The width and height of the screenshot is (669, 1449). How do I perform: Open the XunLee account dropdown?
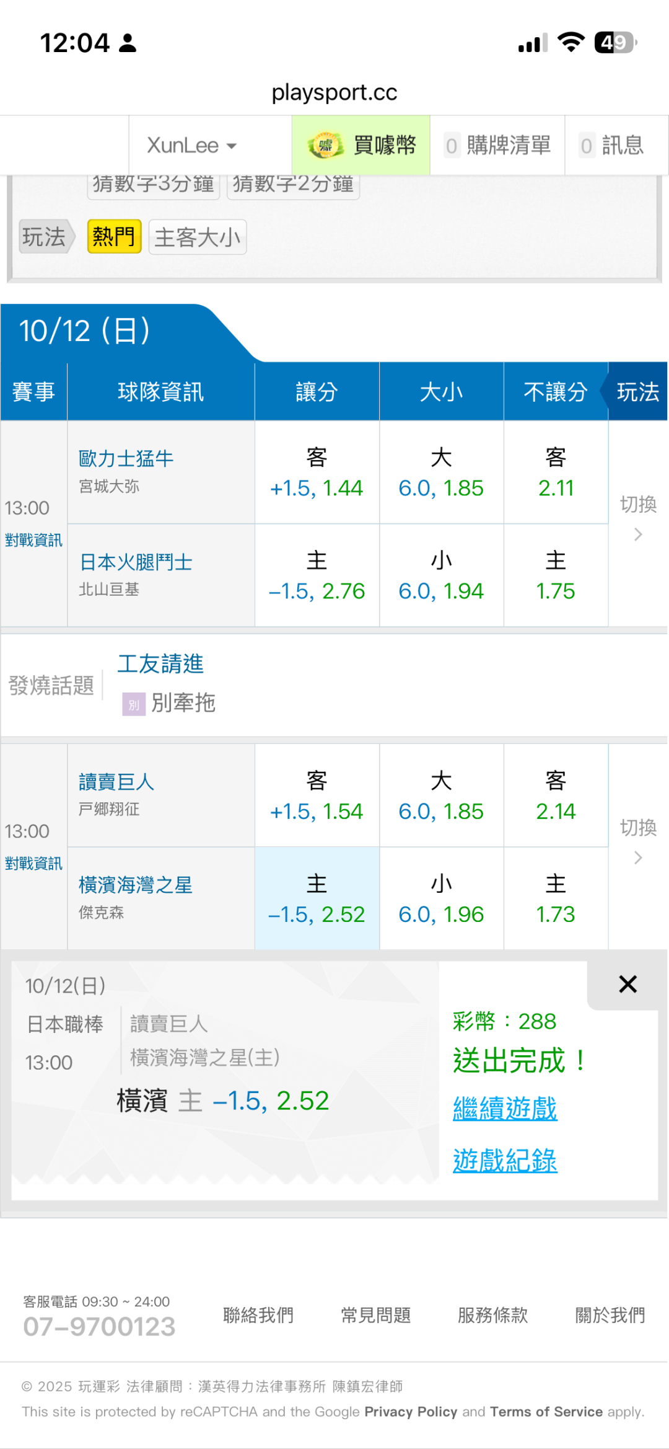point(191,146)
